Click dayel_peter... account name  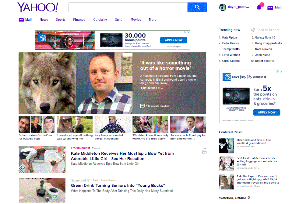tap(238, 7)
